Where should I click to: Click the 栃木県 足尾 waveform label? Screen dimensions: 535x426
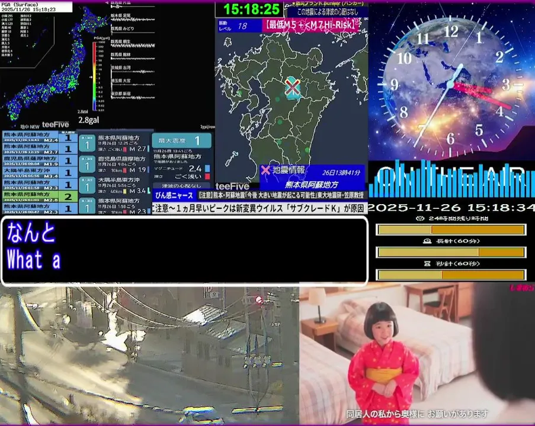point(121,15)
